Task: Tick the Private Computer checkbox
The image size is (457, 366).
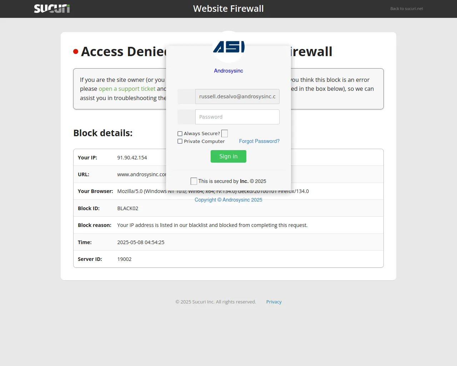Action: point(180,142)
